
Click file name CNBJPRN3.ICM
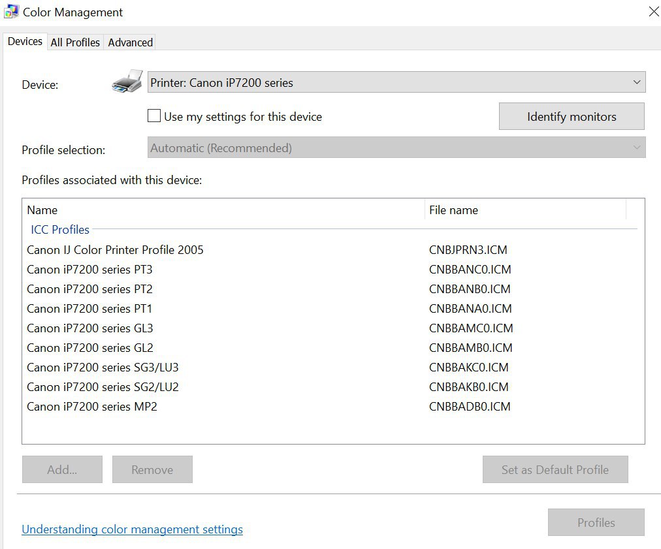coord(468,250)
